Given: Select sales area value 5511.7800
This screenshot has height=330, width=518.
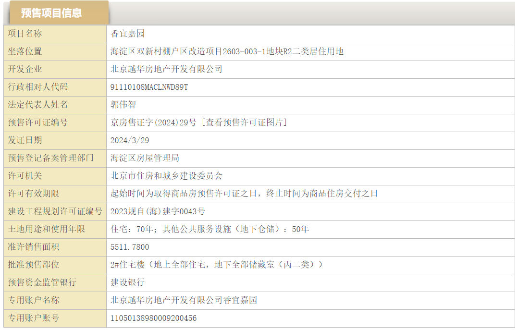Looking at the screenshot, I should pos(130,247).
